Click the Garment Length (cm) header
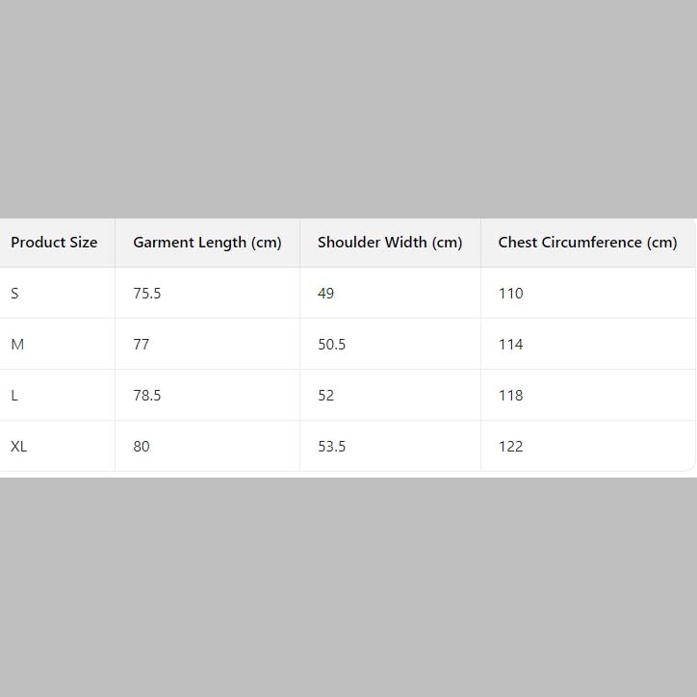The height and width of the screenshot is (697, 697). [207, 243]
